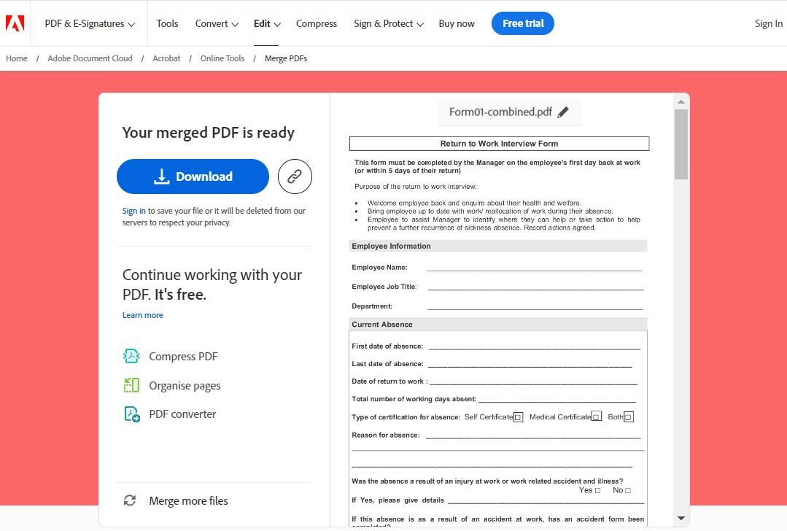Click the Sign in link to save file
Image resolution: width=787 pixels, height=531 pixels.
point(133,211)
